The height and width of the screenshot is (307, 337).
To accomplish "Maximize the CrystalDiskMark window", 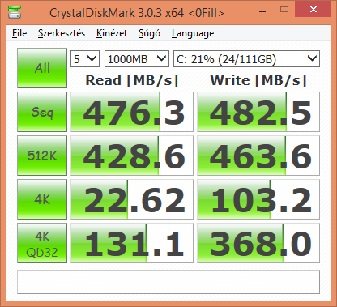I will pos(284,10).
